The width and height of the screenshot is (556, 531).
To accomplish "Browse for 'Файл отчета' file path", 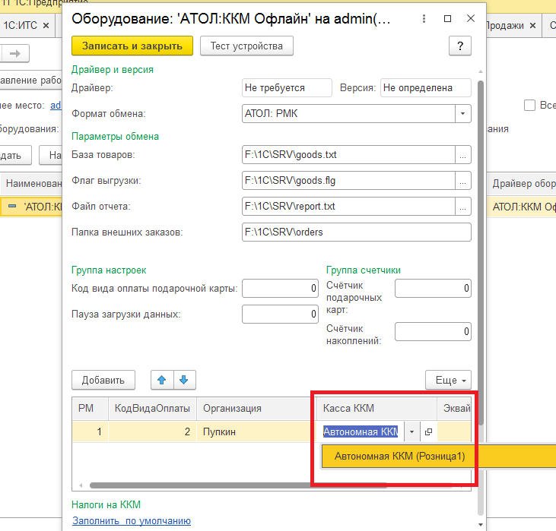I will point(462,207).
